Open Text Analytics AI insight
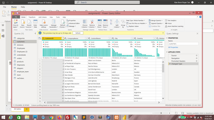 171,21
